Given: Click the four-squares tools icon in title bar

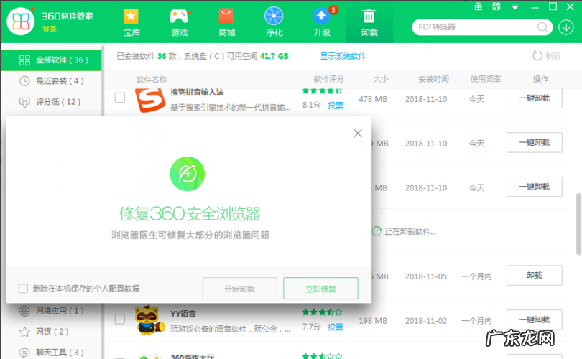Looking at the screenshot, I should [x=496, y=6].
